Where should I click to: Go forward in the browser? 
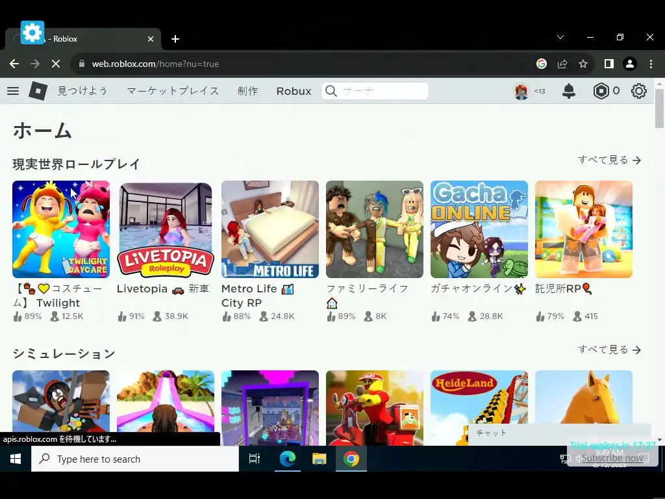pos(35,64)
